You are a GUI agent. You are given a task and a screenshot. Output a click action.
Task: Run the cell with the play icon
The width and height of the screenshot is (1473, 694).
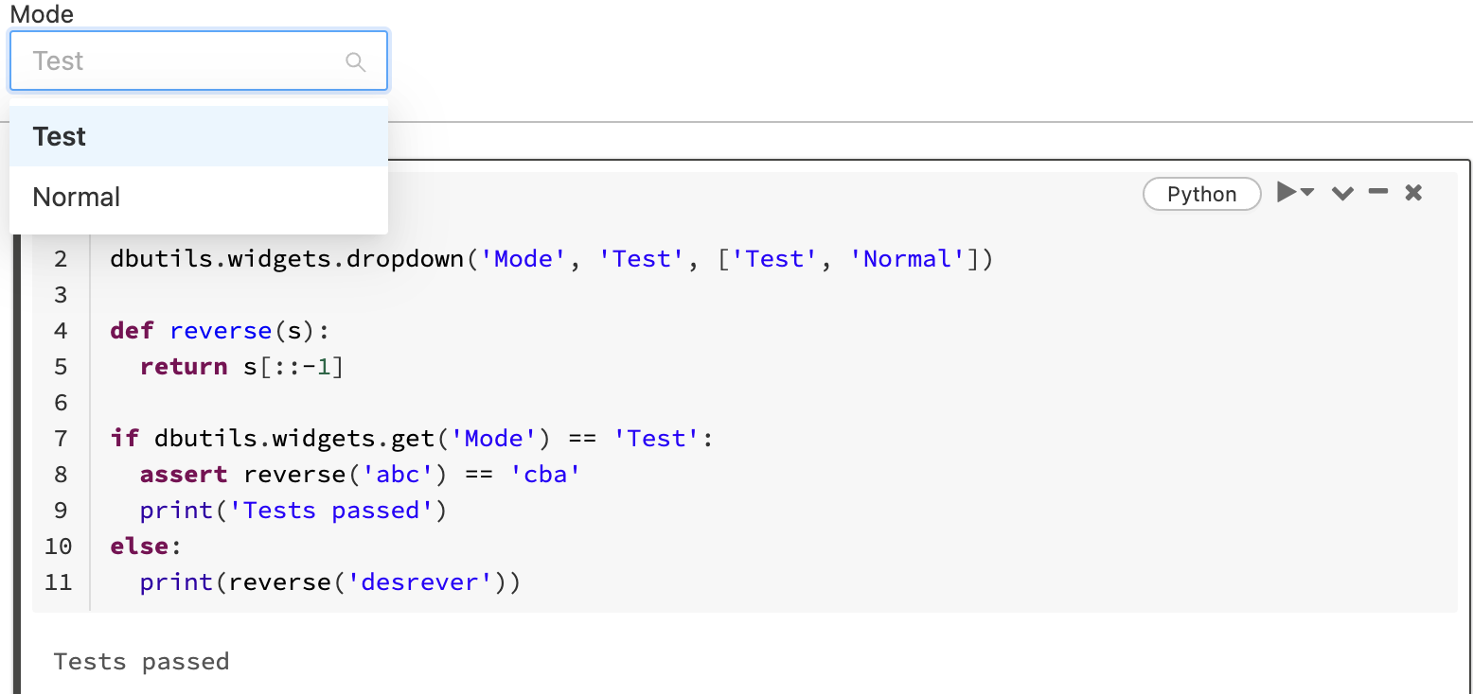coord(1287,193)
